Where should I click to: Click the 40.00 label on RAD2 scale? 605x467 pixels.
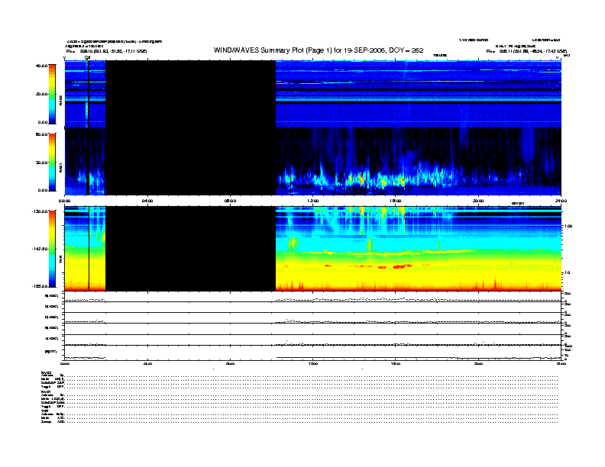[x=41, y=66]
